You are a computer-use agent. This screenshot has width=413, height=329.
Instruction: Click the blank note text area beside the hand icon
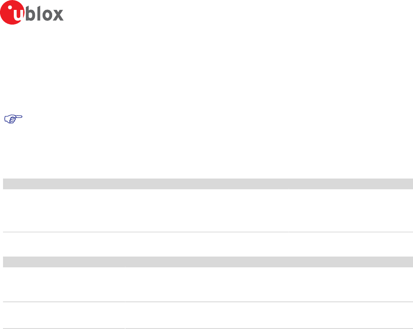click(219, 119)
